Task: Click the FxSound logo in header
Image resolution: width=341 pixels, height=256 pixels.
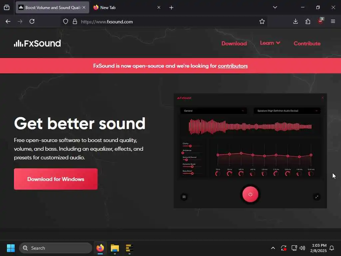Action: tap(37, 43)
